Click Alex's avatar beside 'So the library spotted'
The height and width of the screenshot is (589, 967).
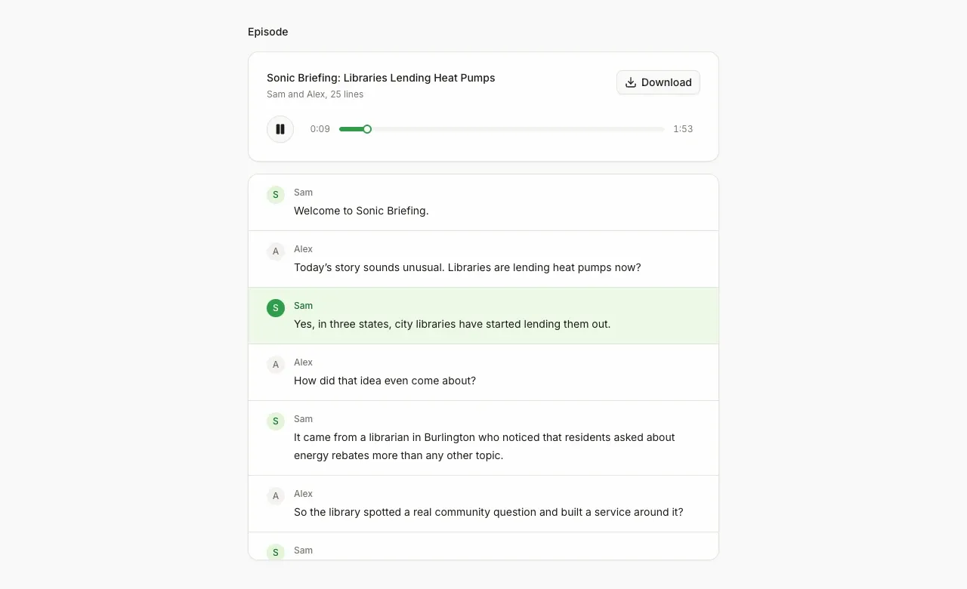point(276,496)
